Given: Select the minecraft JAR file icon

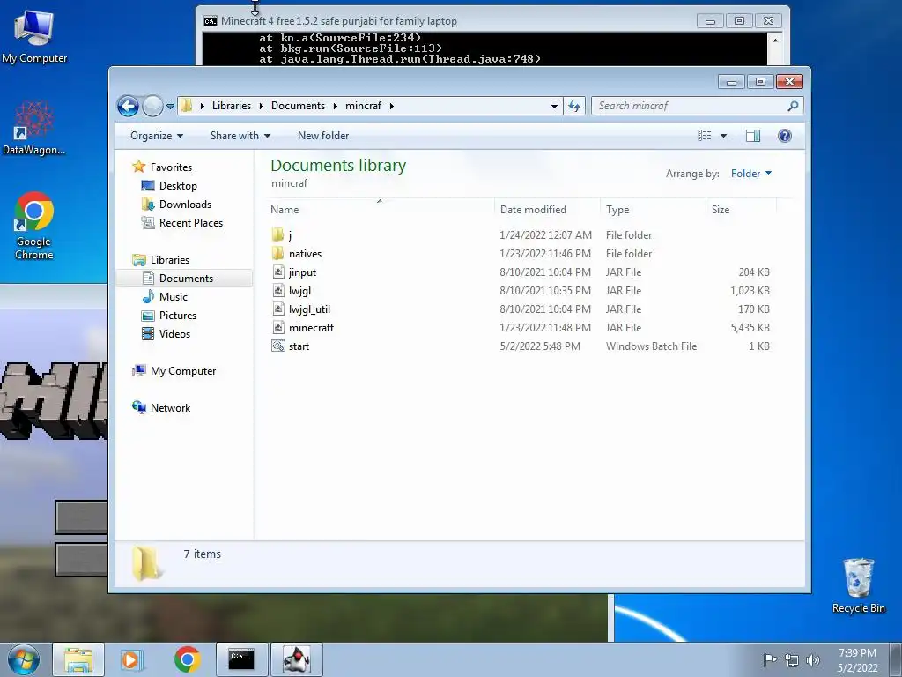Looking at the screenshot, I should (x=277, y=328).
